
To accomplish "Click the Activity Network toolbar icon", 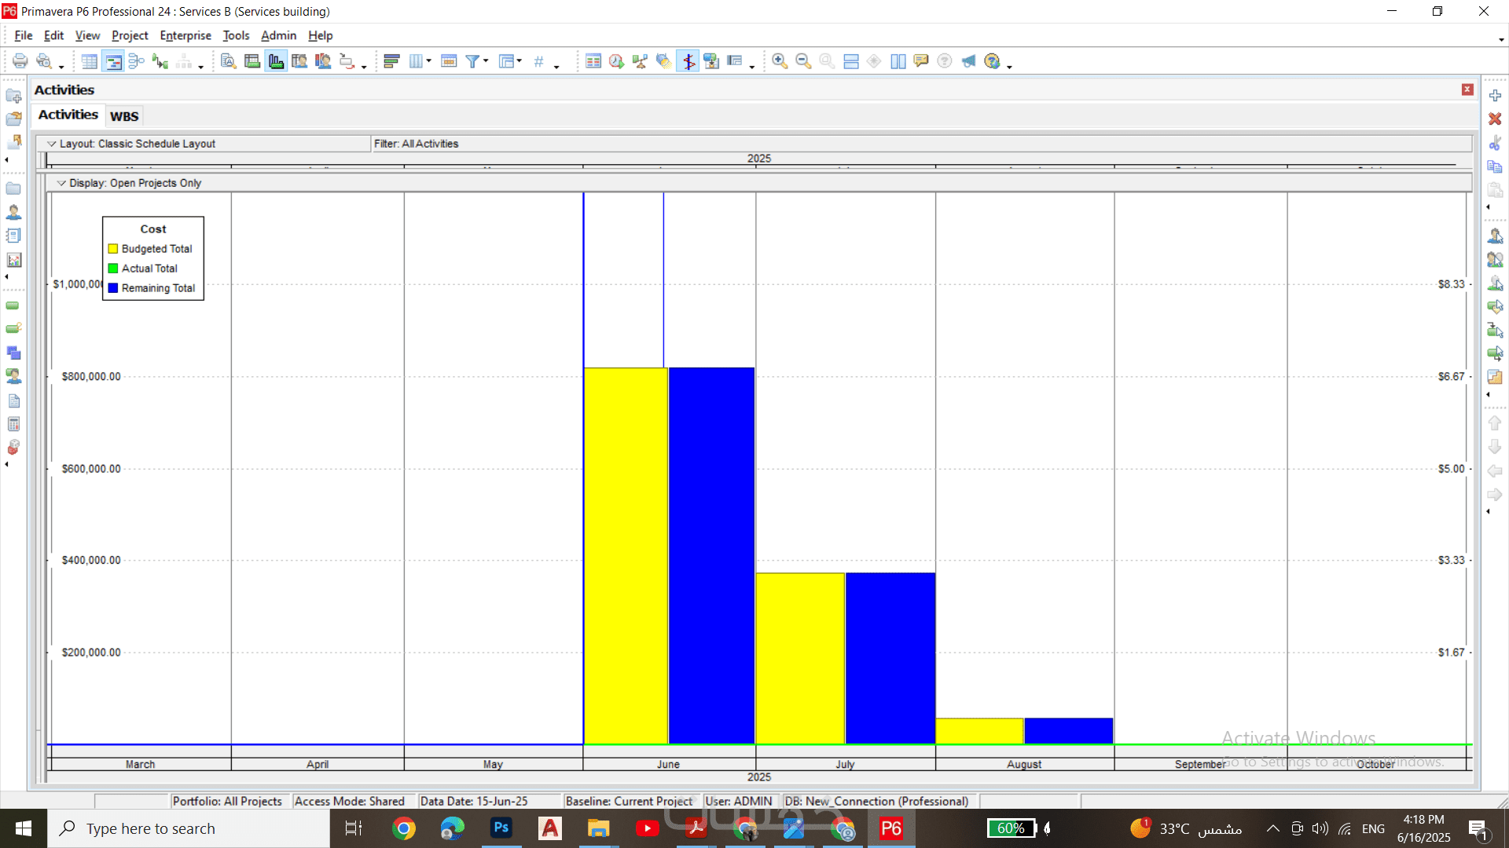I will [x=137, y=61].
